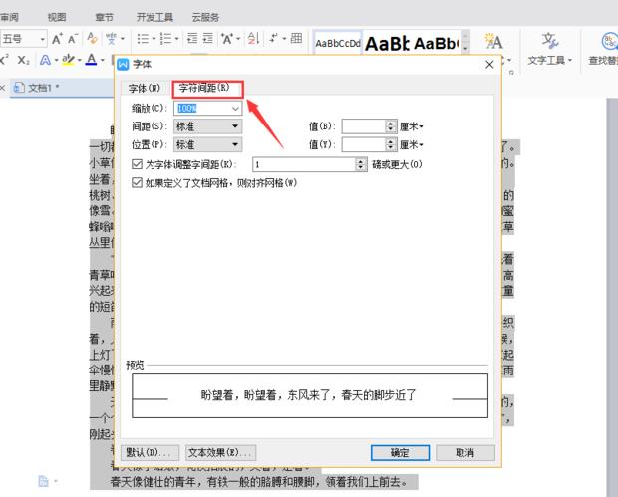Close the 字体 dialog with X

[489, 64]
